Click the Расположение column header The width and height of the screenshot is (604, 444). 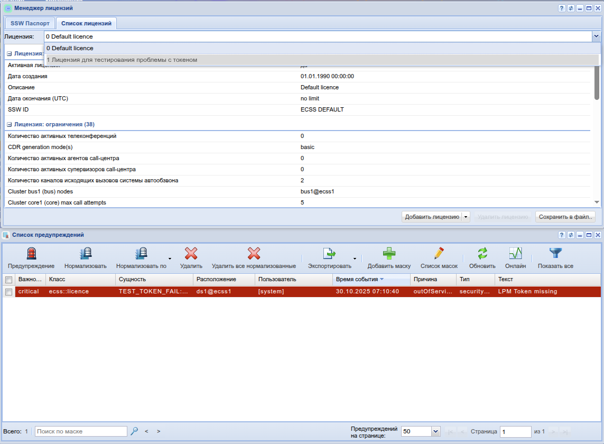click(224, 279)
